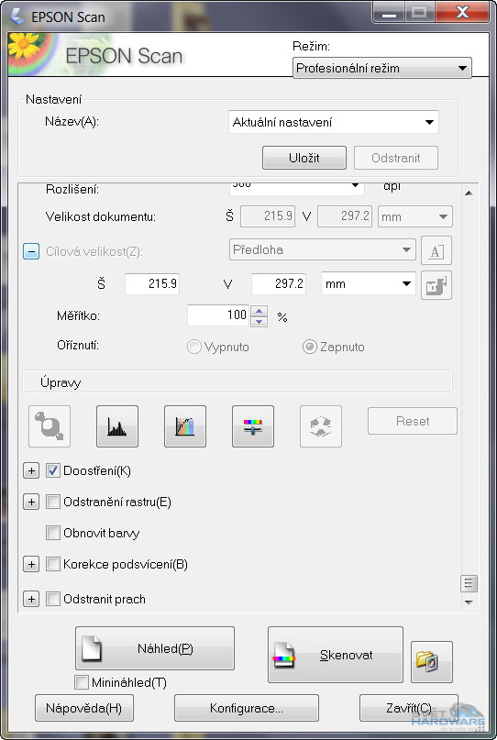The width and height of the screenshot is (497, 740).
Task: Start scanning with the Skenovat button
Action: tap(336, 655)
